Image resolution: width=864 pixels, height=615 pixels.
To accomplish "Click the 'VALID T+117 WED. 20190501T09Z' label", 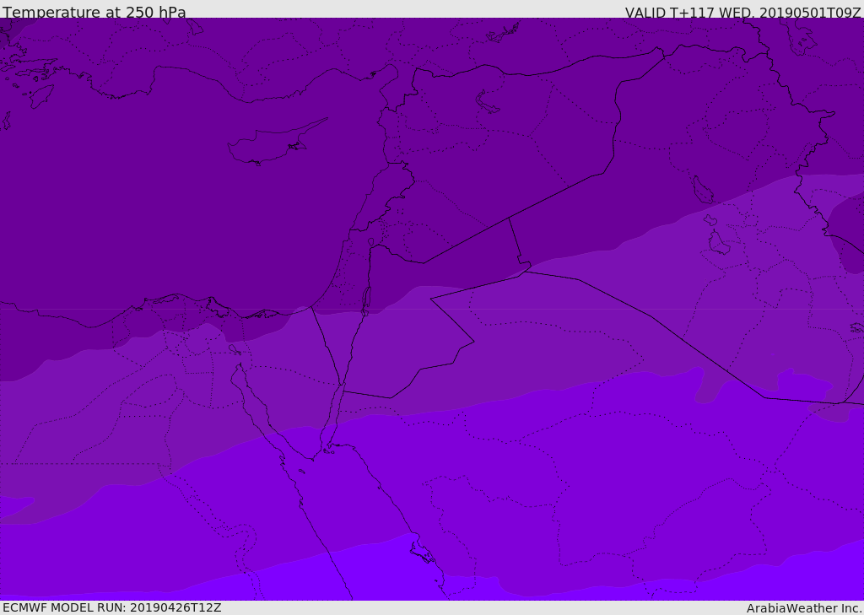I will tap(742, 13).
